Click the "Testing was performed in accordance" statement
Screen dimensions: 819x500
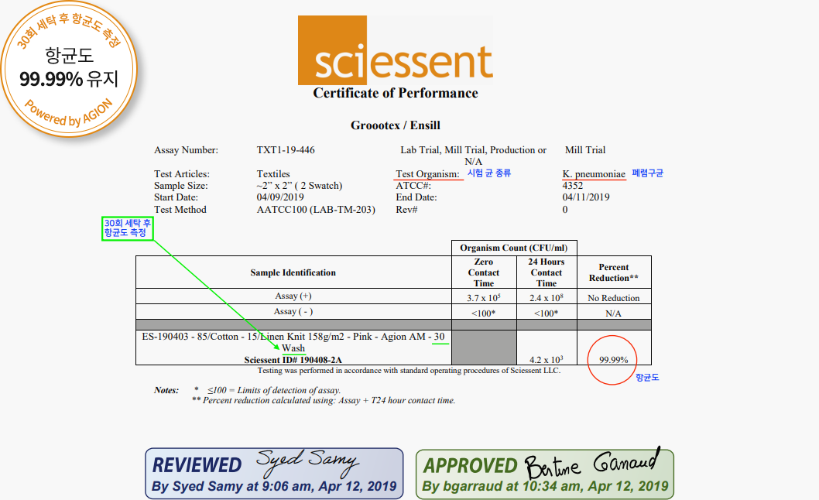409,371
